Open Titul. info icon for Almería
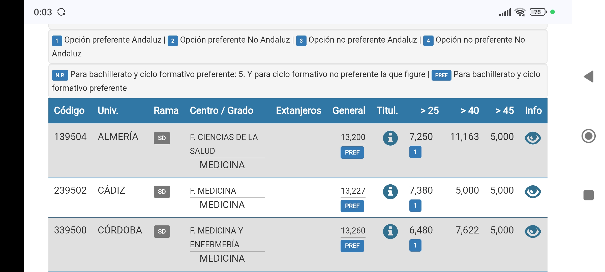Image resolution: width=605 pixels, height=272 pixels. 390,138
